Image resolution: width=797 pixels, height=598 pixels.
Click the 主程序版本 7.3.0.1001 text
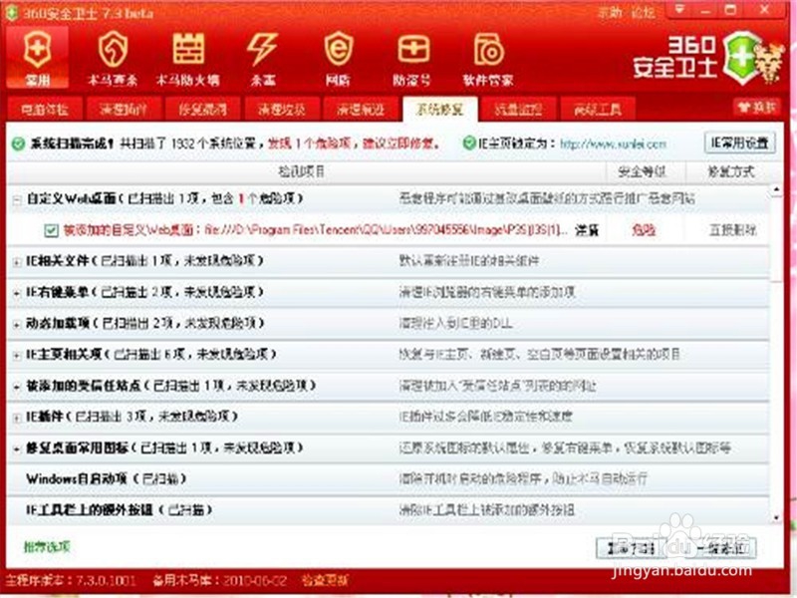[x=71, y=580]
